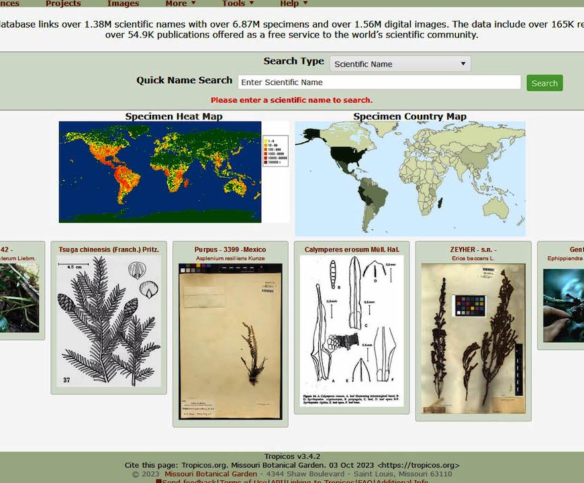The width and height of the screenshot is (584, 483).
Task: Click the Specimen Country Map image
Action: (x=409, y=178)
